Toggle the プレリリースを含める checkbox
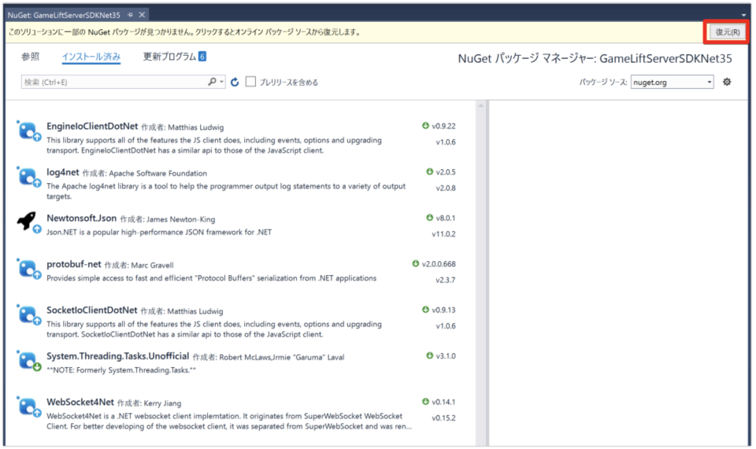756x449 pixels. (x=251, y=82)
